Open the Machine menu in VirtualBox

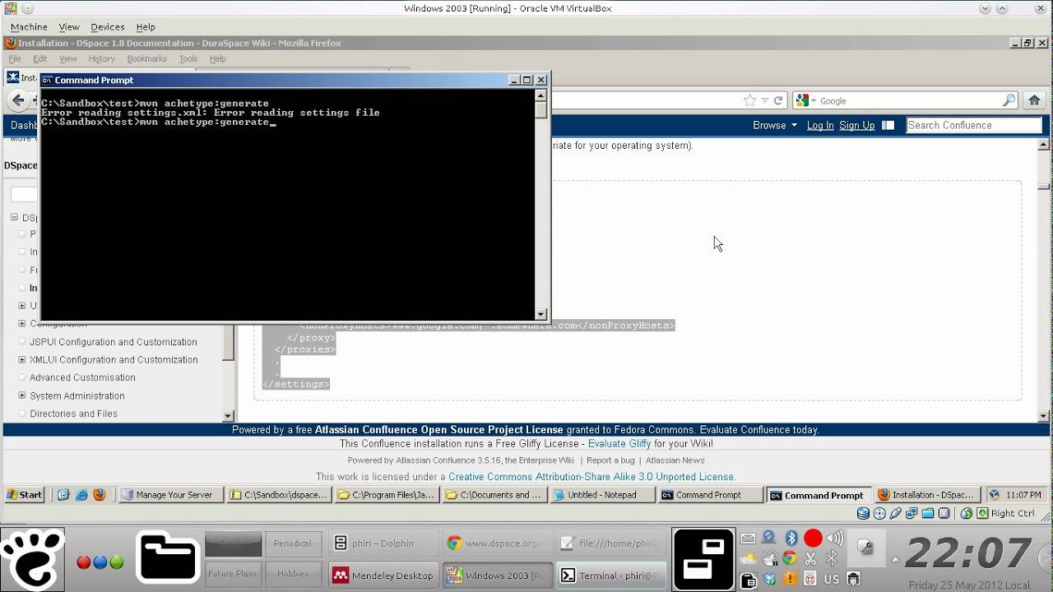(x=29, y=27)
